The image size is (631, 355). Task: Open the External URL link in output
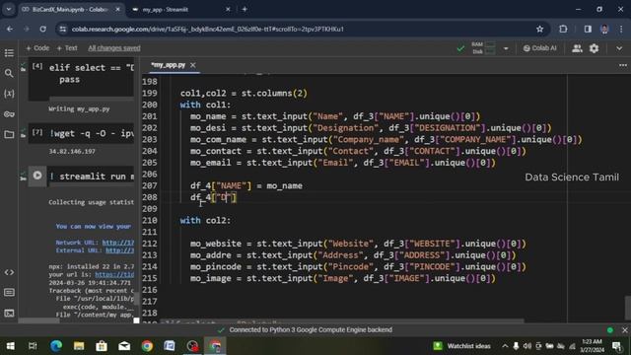120,250
